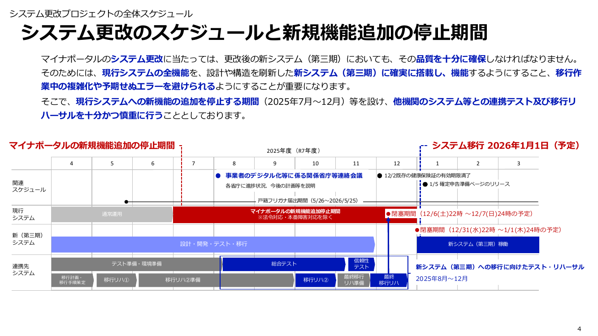This screenshot has width=598, height=336.
Task: Select the '信頼性テスト' bar
Action: pos(361,264)
